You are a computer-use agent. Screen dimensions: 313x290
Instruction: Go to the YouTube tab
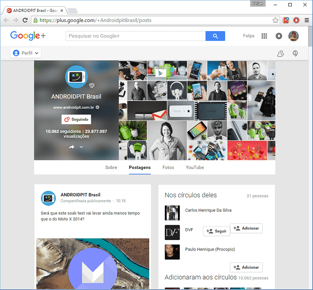195,167
